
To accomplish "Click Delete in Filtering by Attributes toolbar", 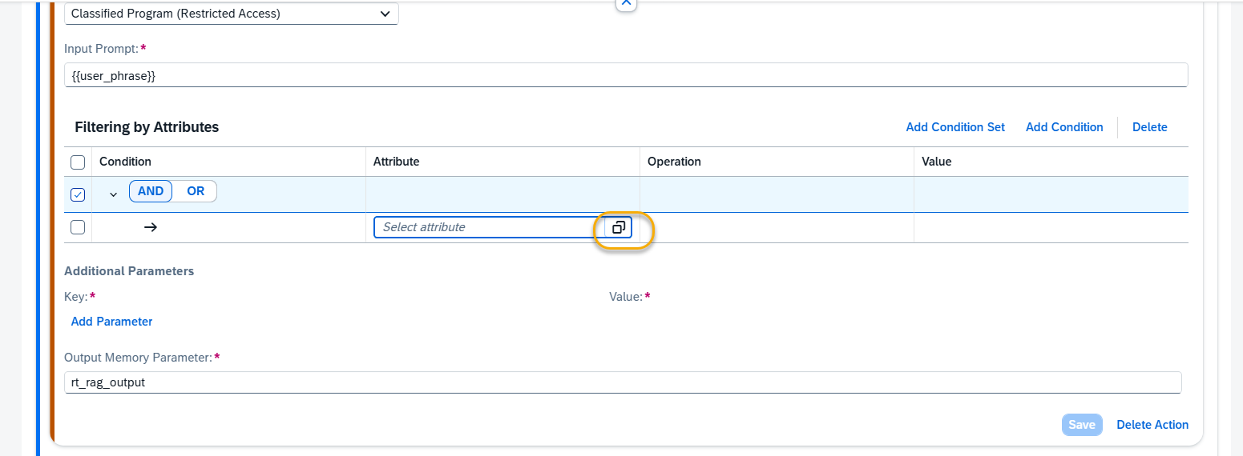I will 1150,127.
